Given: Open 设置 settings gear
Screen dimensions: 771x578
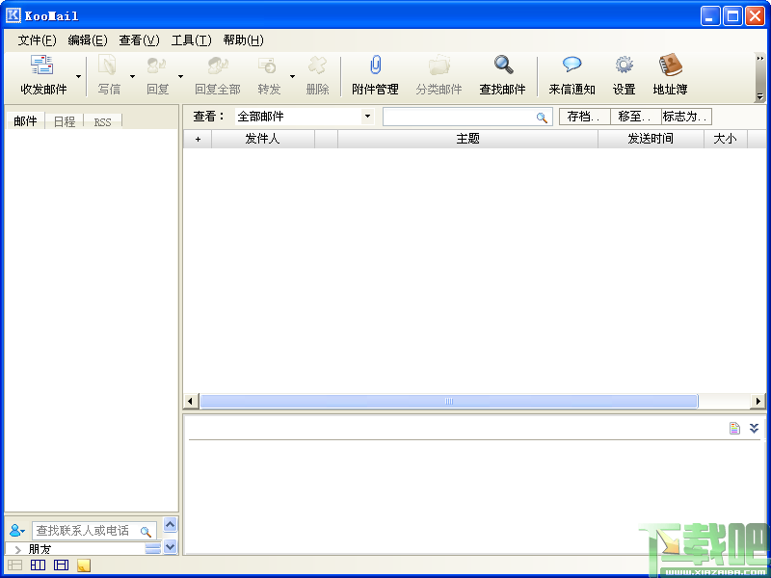Looking at the screenshot, I should [624, 65].
